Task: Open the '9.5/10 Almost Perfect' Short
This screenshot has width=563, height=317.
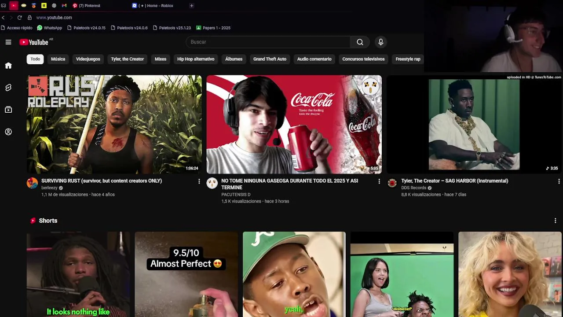Action: pos(186,274)
